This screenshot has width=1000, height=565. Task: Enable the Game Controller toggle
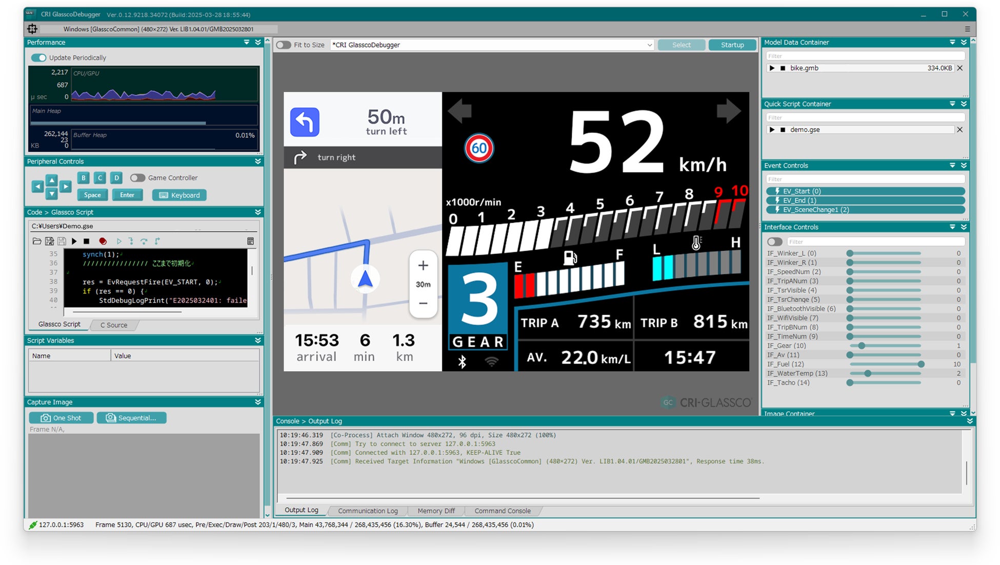[x=137, y=178]
